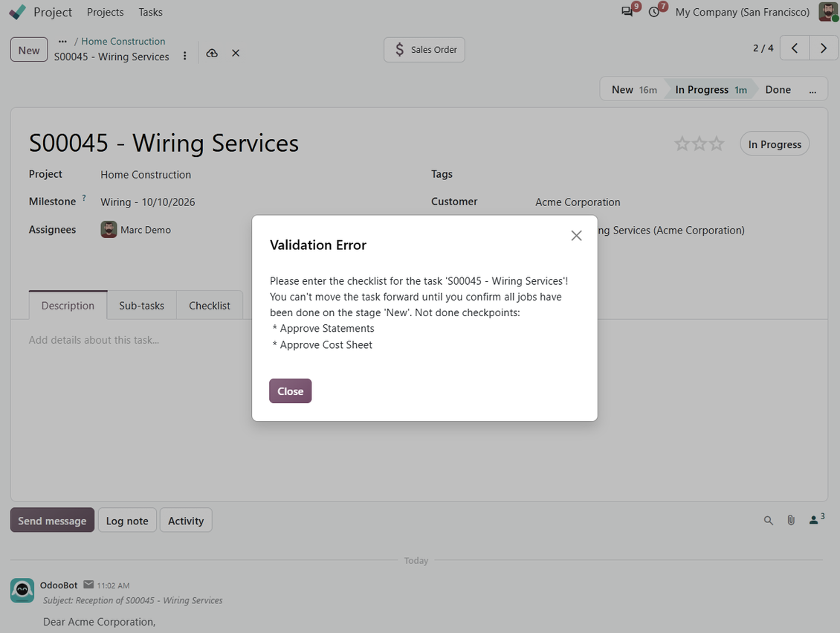Expand more stages in the status bar
Viewport: 840px width, 633px height.
[812, 89]
